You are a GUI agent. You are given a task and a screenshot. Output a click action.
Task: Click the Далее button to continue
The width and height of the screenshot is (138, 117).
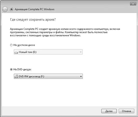point(109,111)
